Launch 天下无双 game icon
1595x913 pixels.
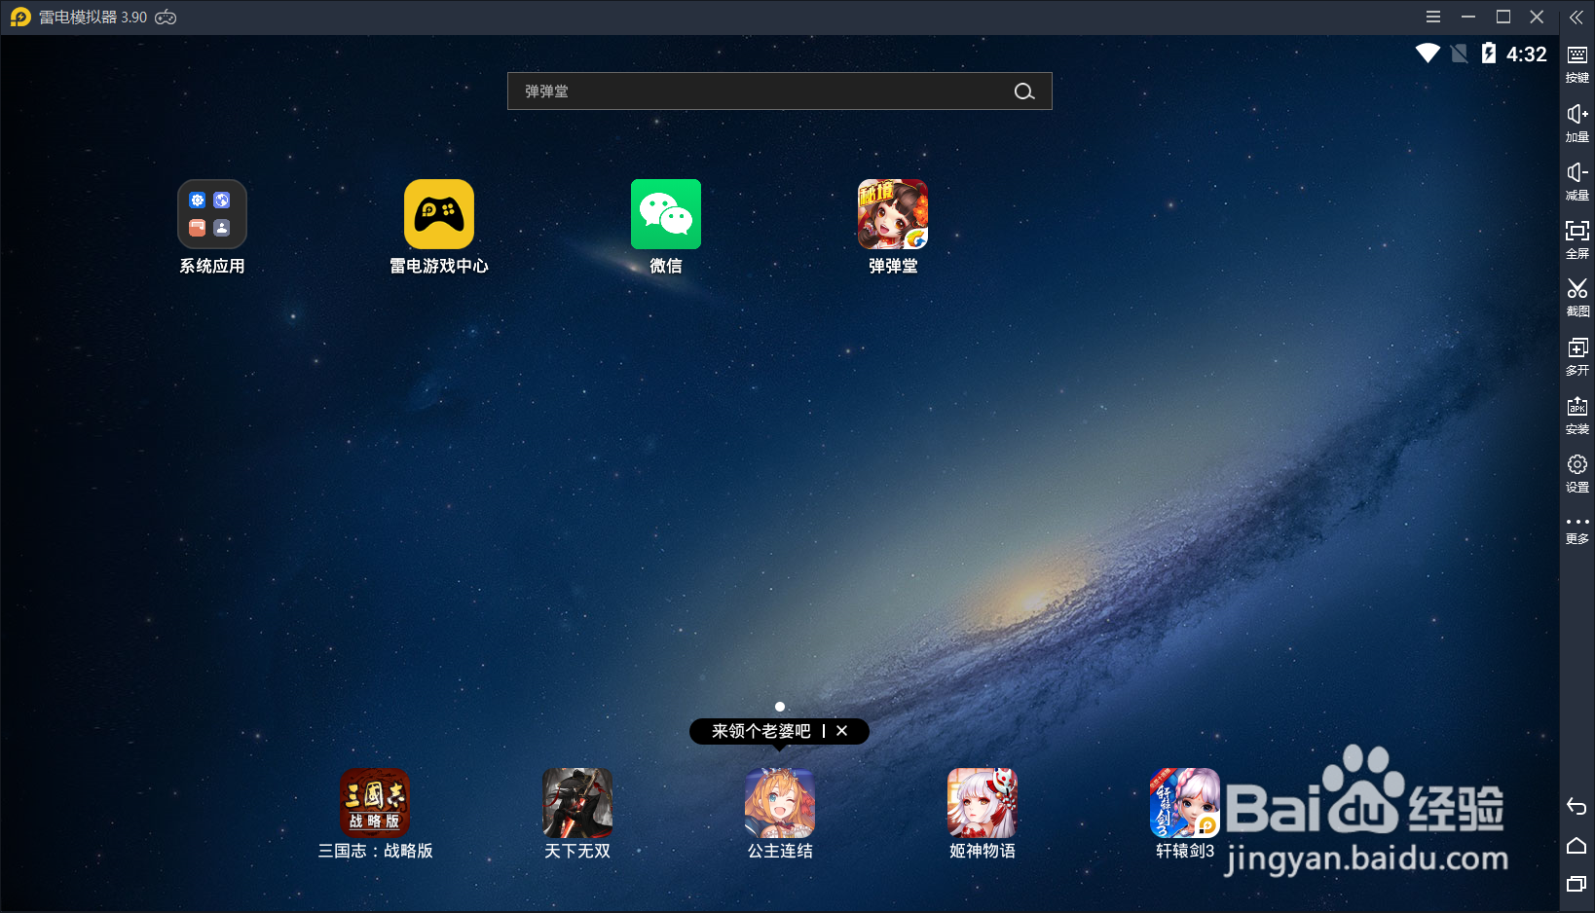(577, 803)
